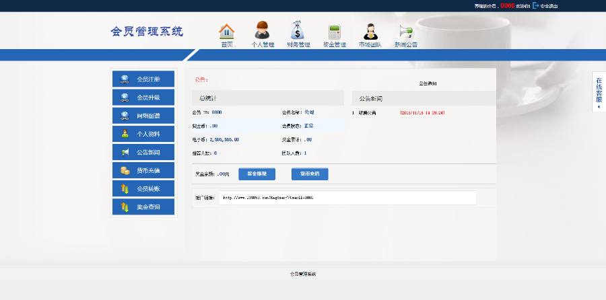This screenshot has height=300, width=606.
Task: Open 市场团队 businesswoman icon
Action: 370,31
